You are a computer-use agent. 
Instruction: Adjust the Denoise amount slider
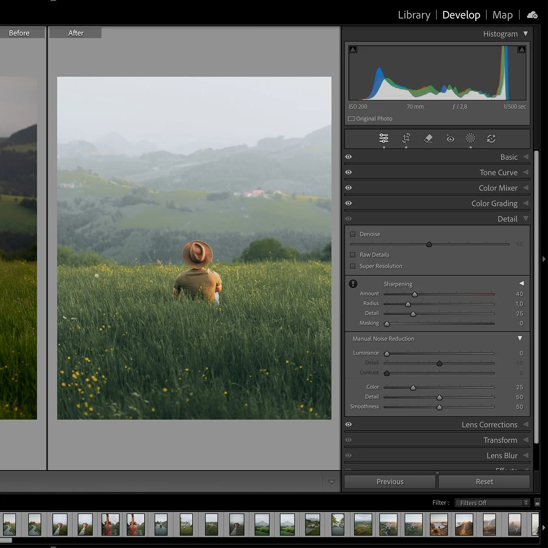[x=429, y=244]
